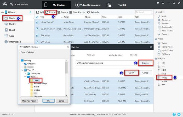183x117 pixels.
Task: Click Make New Folder button
Action: pyautogui.click(x=29, y=101)
